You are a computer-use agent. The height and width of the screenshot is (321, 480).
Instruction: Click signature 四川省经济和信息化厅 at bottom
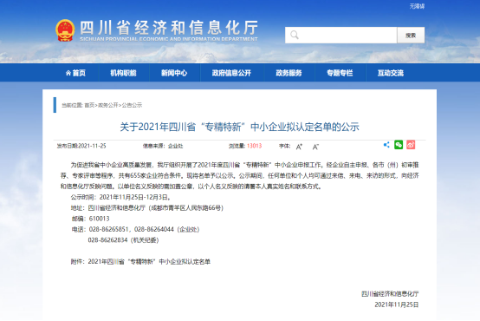coord(390,294)
